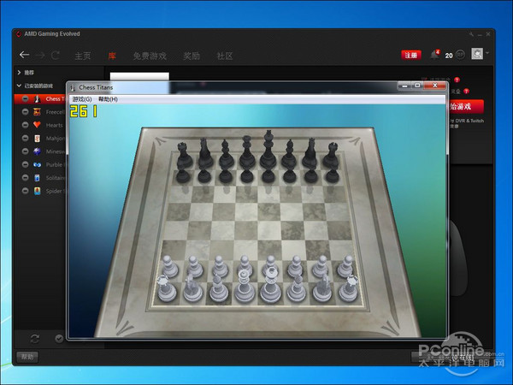The height and width of the screenshot is (385, 513).
Task: Click the minus icon beside Mahjong
Action: 25,138
